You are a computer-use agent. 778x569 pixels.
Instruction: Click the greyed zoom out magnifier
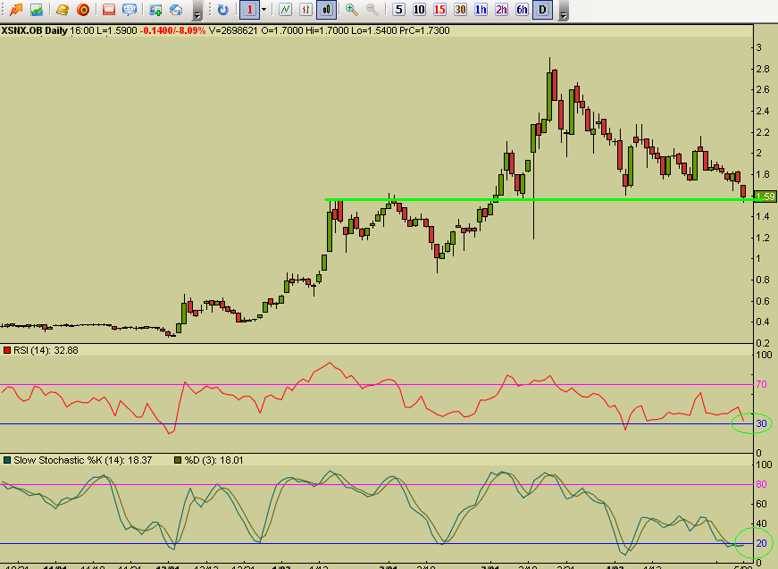372,10
